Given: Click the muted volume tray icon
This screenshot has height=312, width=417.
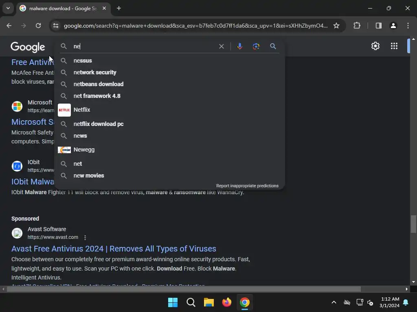Looking at the screenshot, I should point(370,302).
